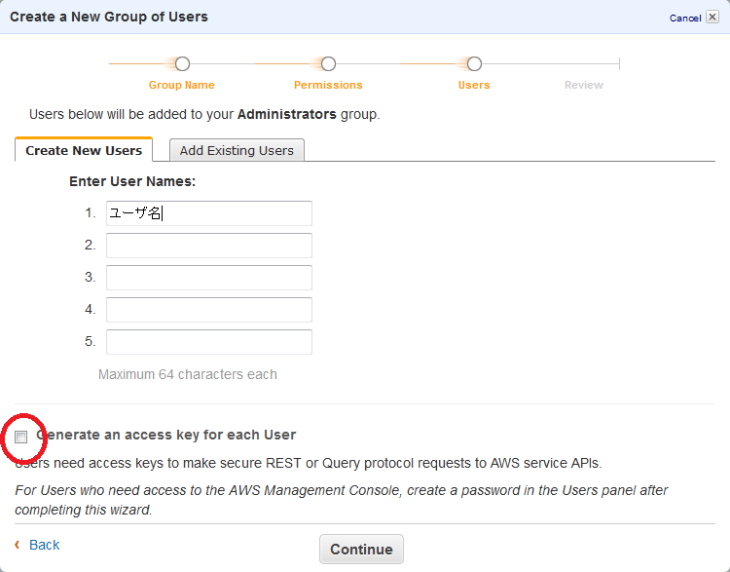Select user name field number 3
This screenshot has height=572, width=730.
point(209,278)
